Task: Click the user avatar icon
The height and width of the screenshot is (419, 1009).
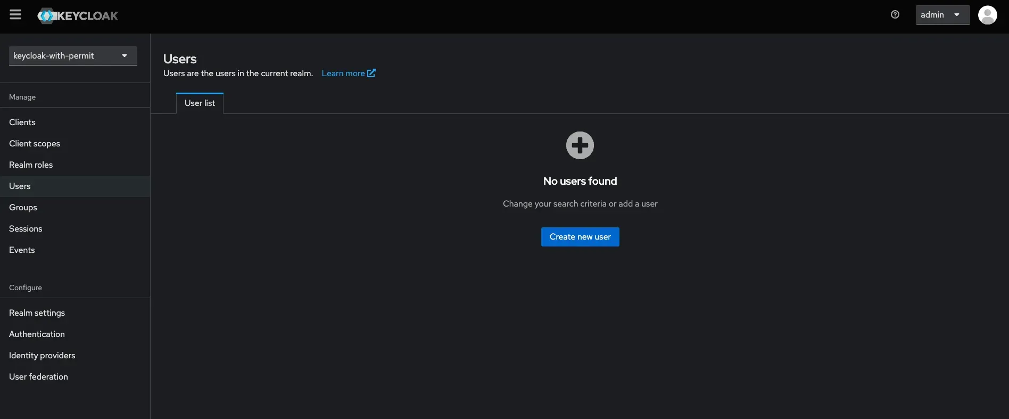Action: [x=987, y=15]
